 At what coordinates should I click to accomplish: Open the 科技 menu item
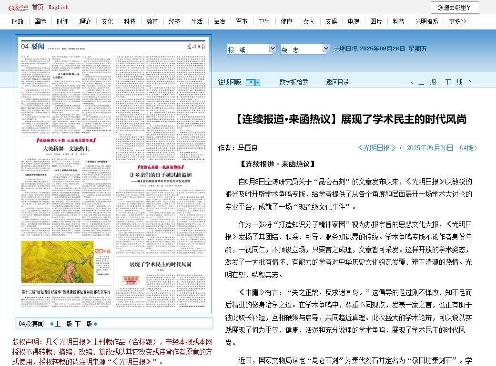point(130,21)
